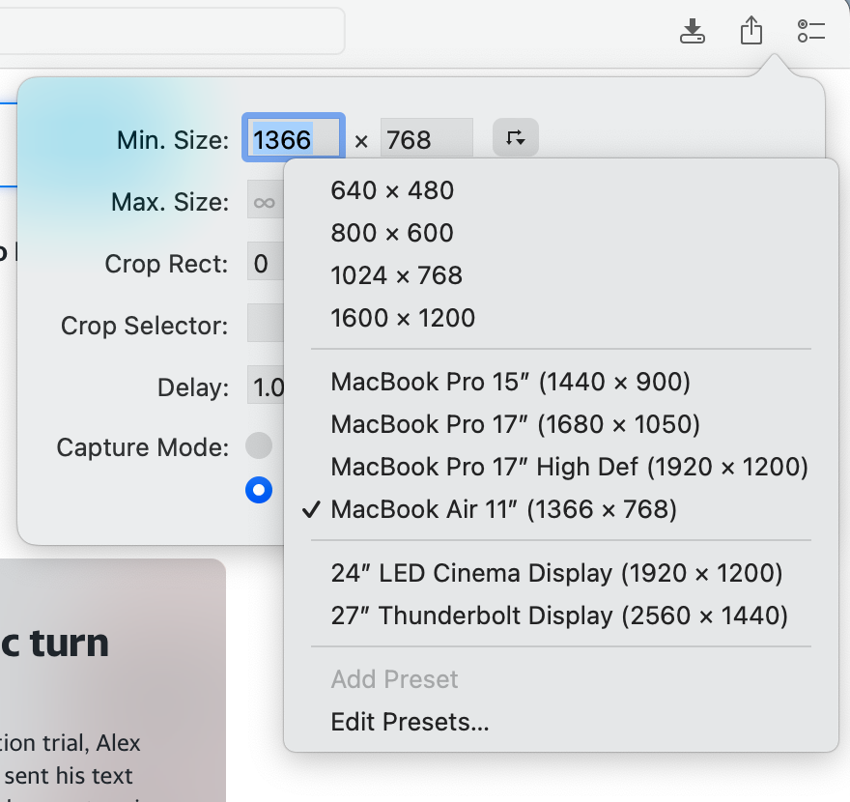Viewport: 850px width, 802px height.
Task: Select checked MacBook Air 11″ preset
Action: (x=561, y=509)
